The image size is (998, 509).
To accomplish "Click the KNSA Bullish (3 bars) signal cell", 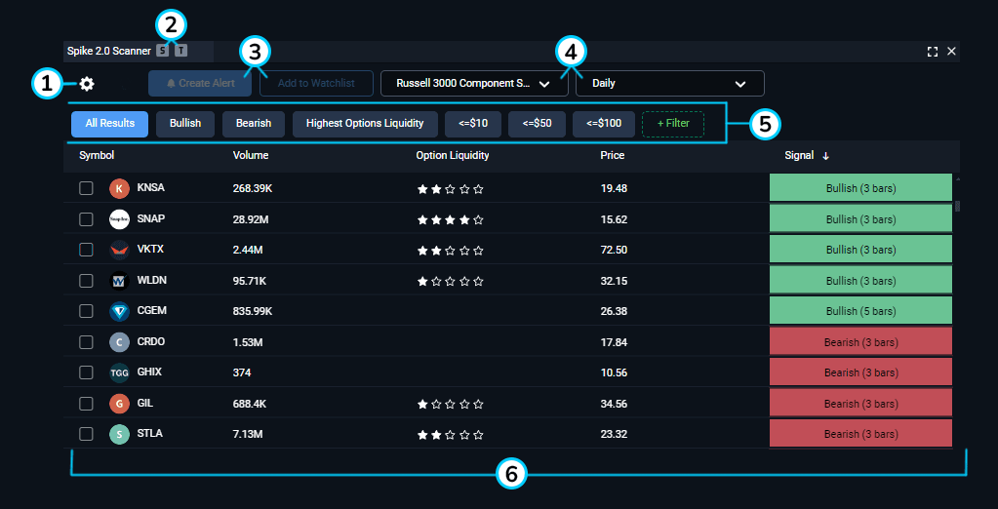I will coord(860,188).
